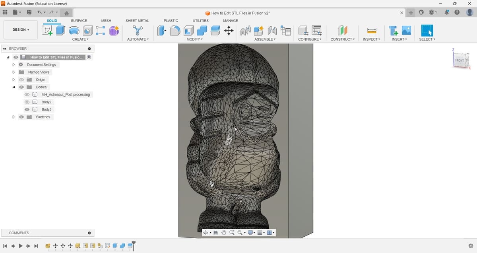
Task: Open the ASSEMBLE dropdown menu
Action: click(264, 39)
